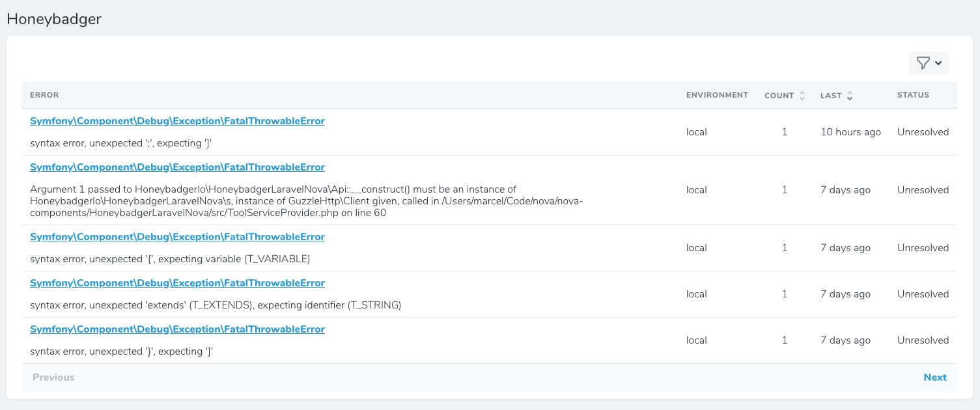
Task: Open the T_EXTENDS syntax error entry
Action: point(176,282)
